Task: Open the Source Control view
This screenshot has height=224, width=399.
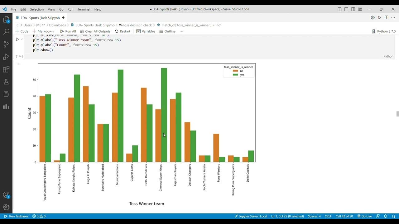Action: pos(6,44)
